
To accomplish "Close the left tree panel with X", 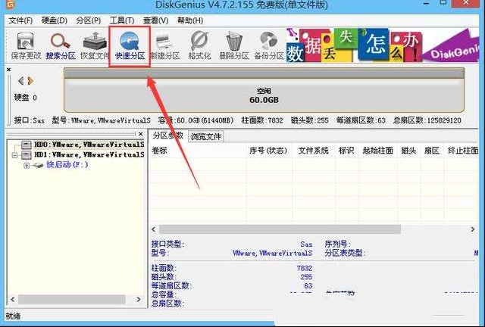I will point(141,134).
